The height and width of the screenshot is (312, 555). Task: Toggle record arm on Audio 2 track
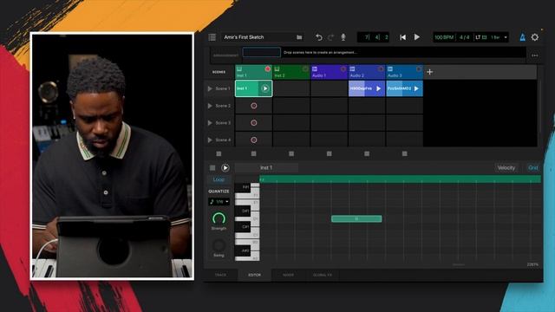tap(381, 69)
